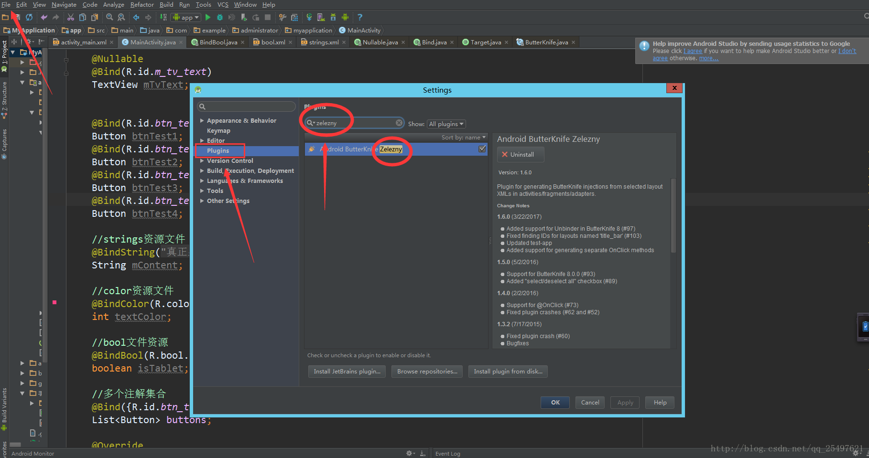Image resolution: width=869 pixels, height=458 pixels.
Task: Click the 'myapplication' breadcrumb
Action: (x=308, y=30)
